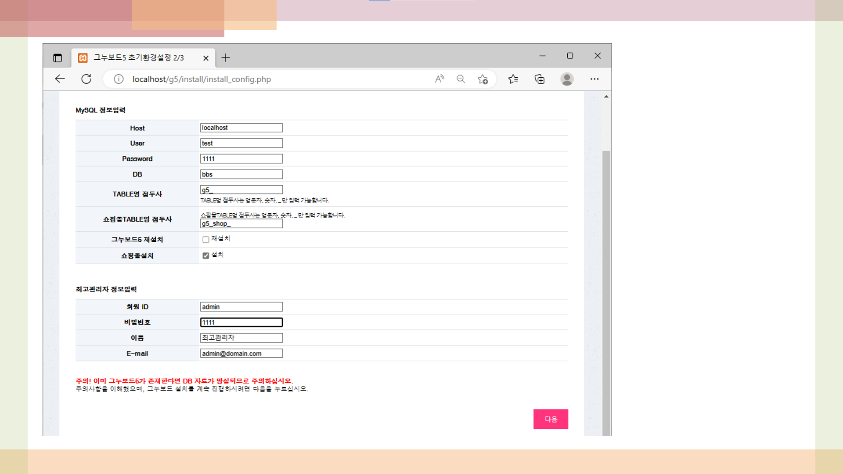Click the zoom out magnifier icon
The height and width of the screenshot is (474, 843).
click(x=461, y=79)
